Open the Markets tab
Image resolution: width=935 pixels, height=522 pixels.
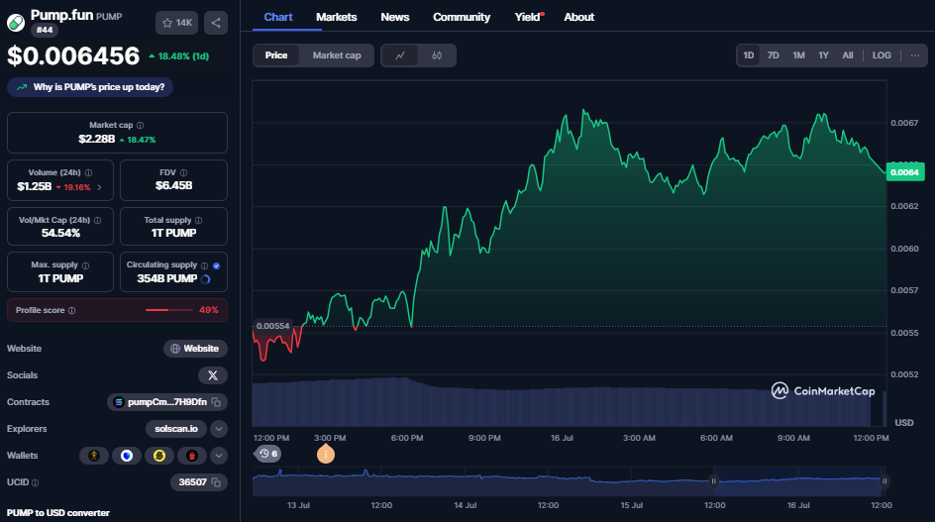337,17
